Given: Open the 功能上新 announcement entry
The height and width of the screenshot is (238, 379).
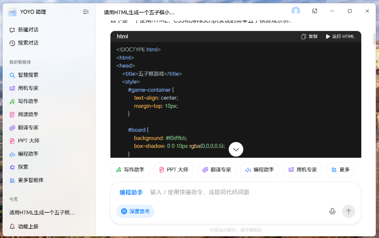Looking at the screenshot, I should (x=27, y=226).
